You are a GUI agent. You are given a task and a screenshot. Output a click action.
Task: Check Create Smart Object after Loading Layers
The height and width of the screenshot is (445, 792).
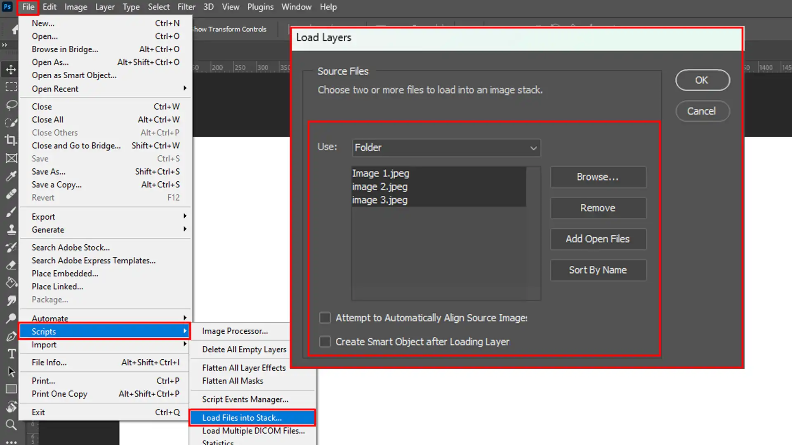point(325,342)
